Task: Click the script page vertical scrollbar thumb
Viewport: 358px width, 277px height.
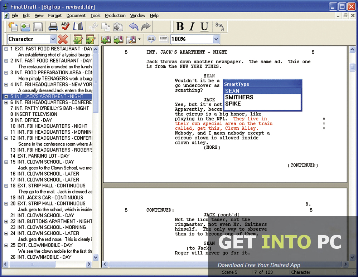Action: tap(352, 67)
